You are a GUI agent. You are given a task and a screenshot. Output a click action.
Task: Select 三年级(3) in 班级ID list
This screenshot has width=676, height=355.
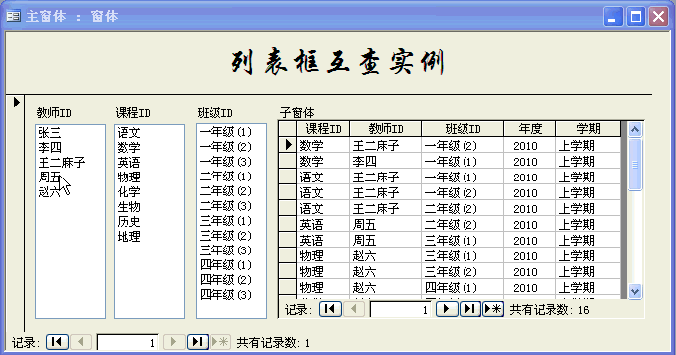pyautogui.click(x=225, y=250)
